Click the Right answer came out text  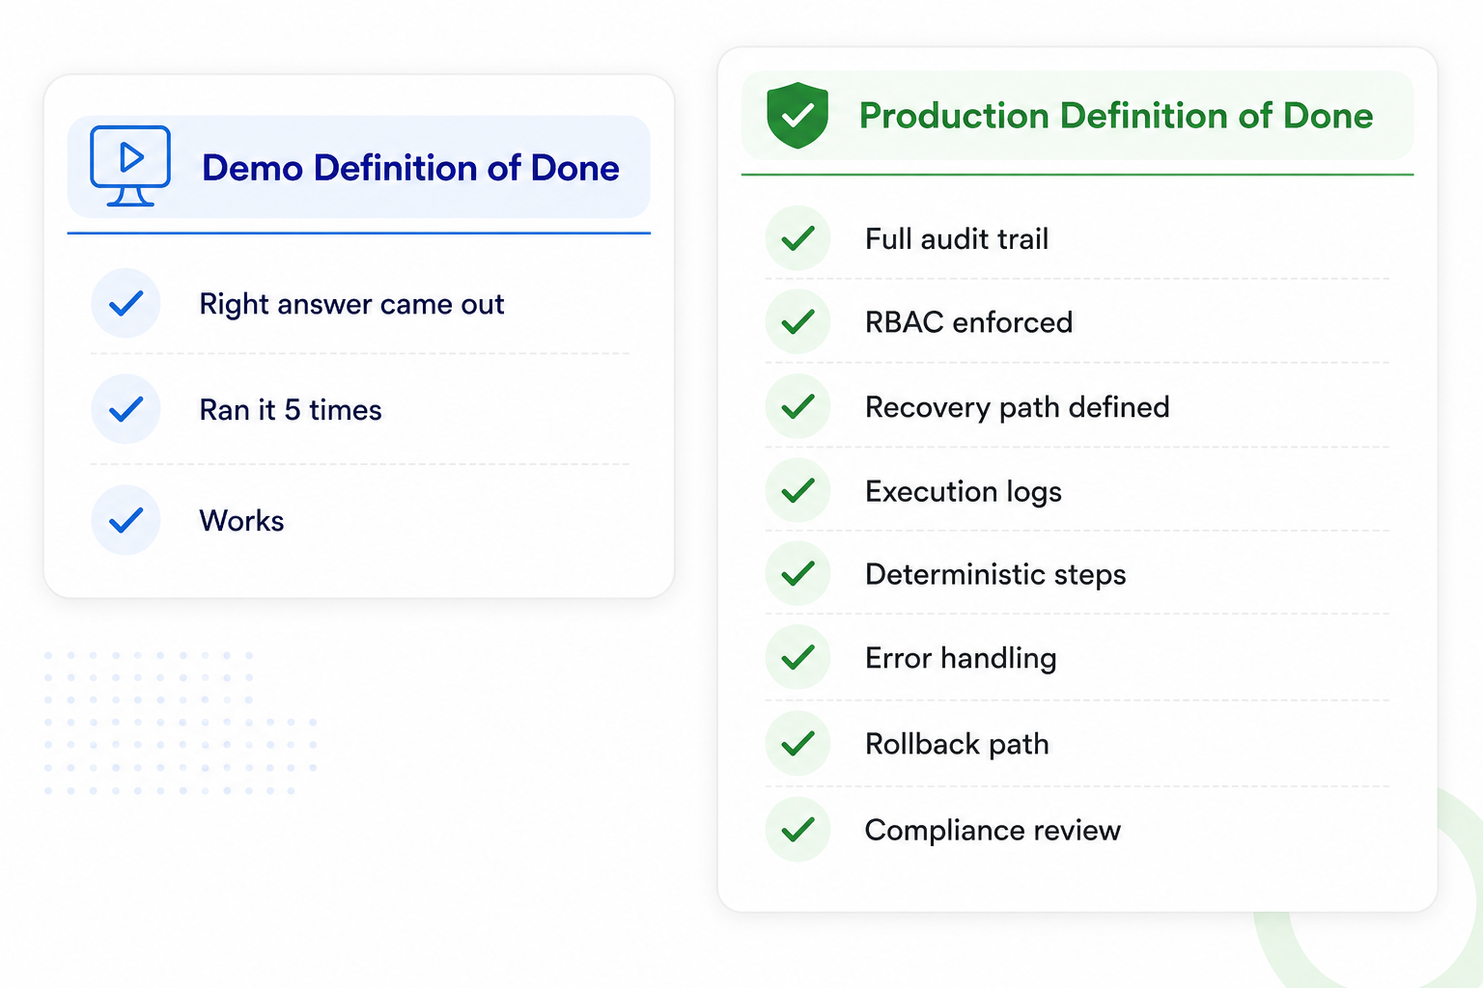pos(351,304)
